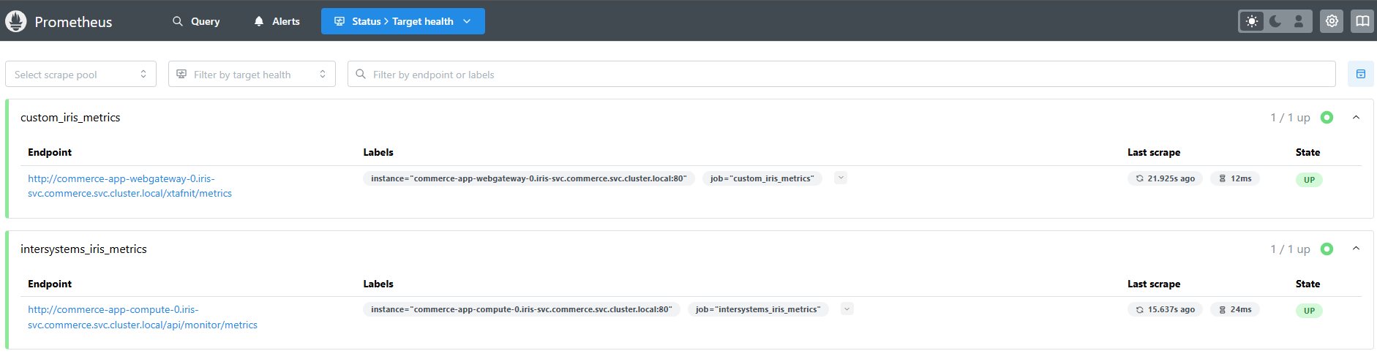The width and height of the screenshot is (1377, 359).
Task: Open the Select scrape pool dropdown
Action: click(80, 74)
